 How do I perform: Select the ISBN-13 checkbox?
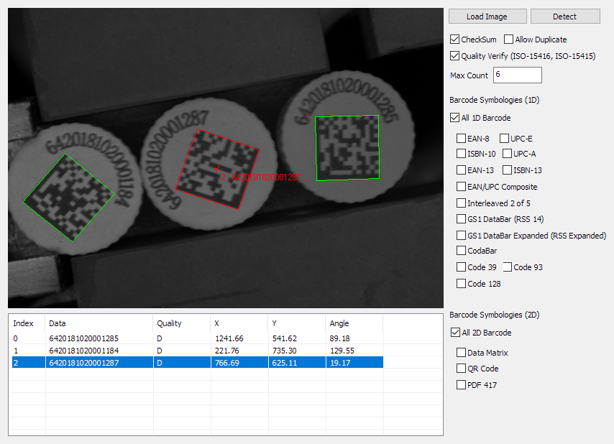click(507, 170)
